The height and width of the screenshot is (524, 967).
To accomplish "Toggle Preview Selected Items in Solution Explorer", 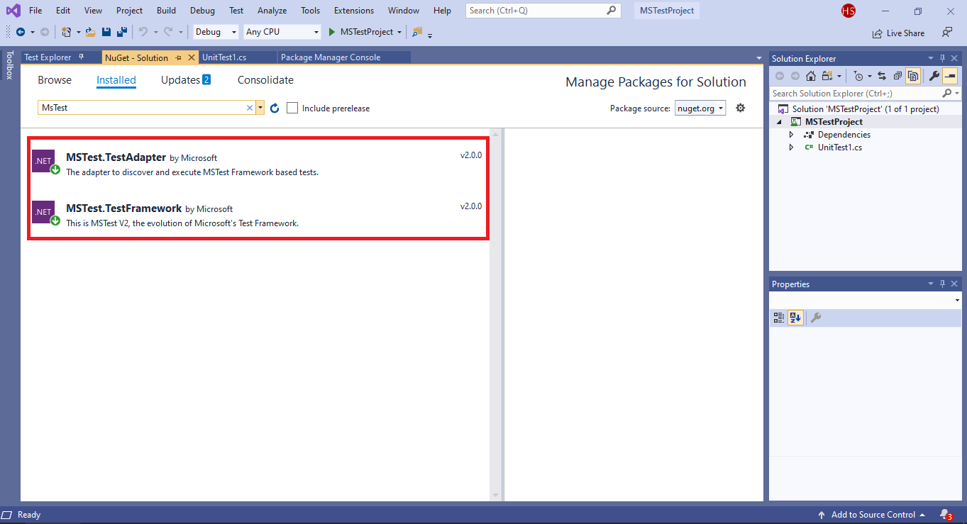I will (x=950, y=76).
